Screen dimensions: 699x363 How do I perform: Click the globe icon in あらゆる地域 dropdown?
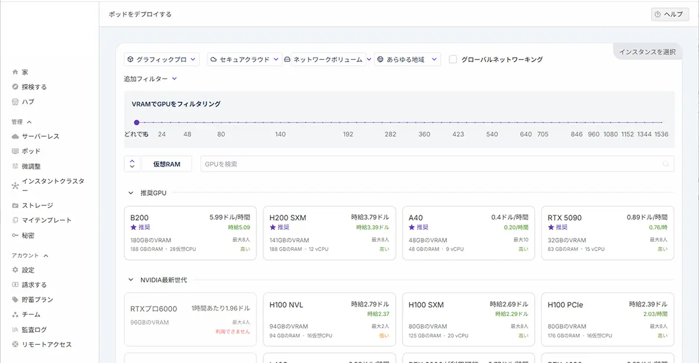click(380, 59)
